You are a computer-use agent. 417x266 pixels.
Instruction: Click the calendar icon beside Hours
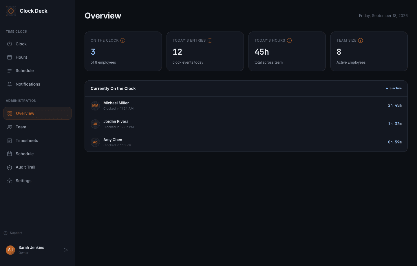point(10,57)
